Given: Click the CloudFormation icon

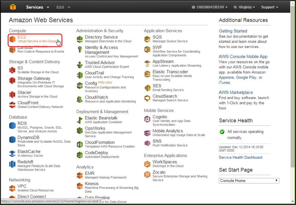Looking at the screenshot, I should [x=80, y=145].
